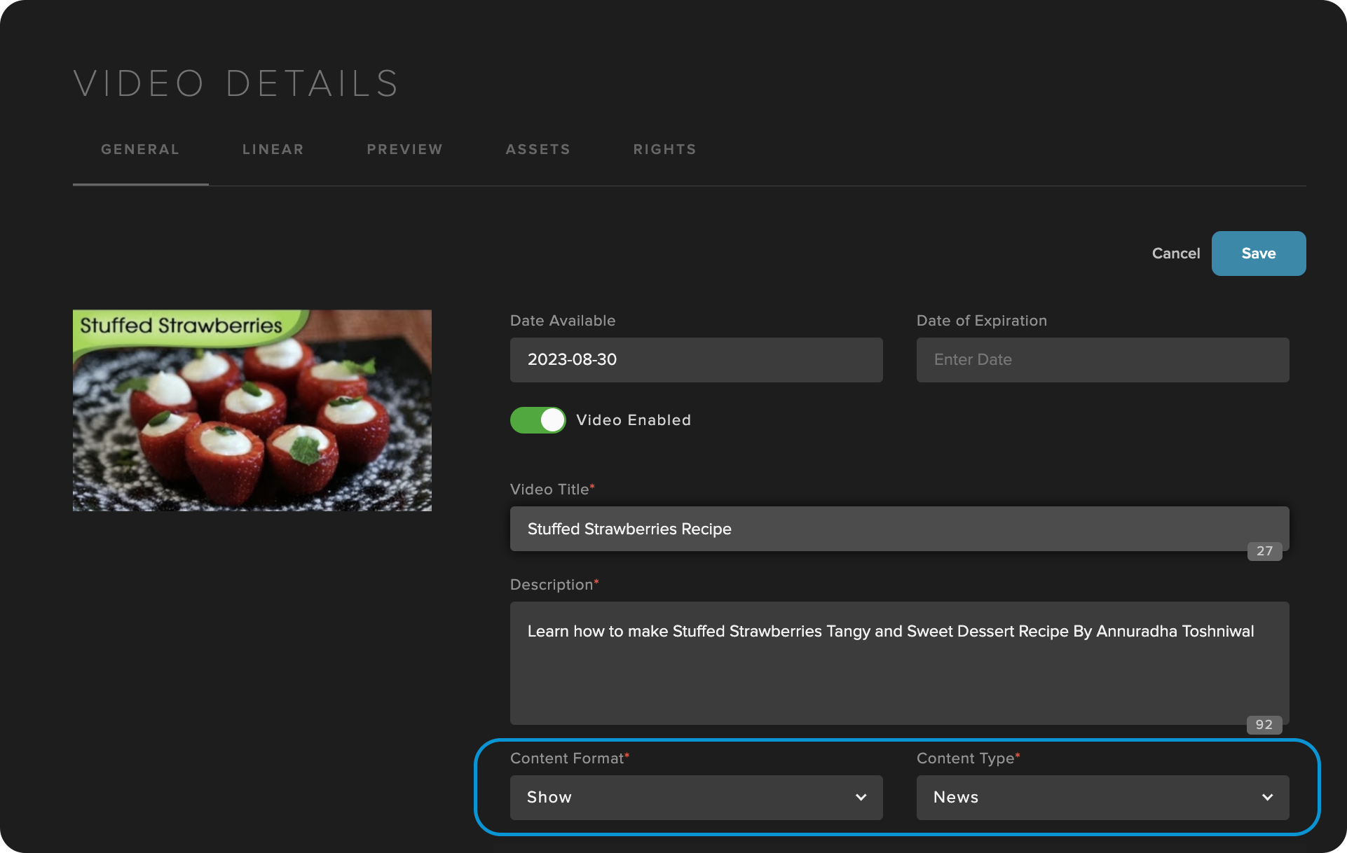Click the Date Available label
Image resolution: width=1347 pixels, height=853 pixels.
tap(563, 321)
